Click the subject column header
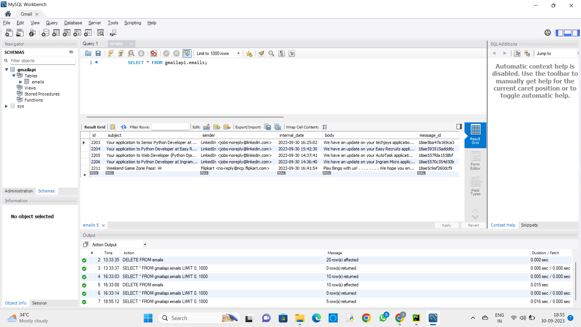The height and width of the screenshot is (327, 581). pos(152,135)
